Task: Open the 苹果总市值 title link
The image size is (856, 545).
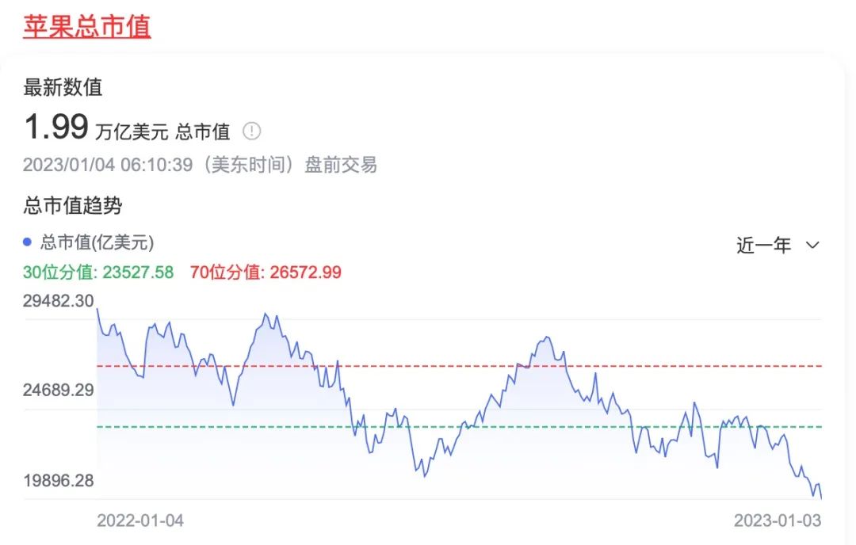Action: (87, 26)
